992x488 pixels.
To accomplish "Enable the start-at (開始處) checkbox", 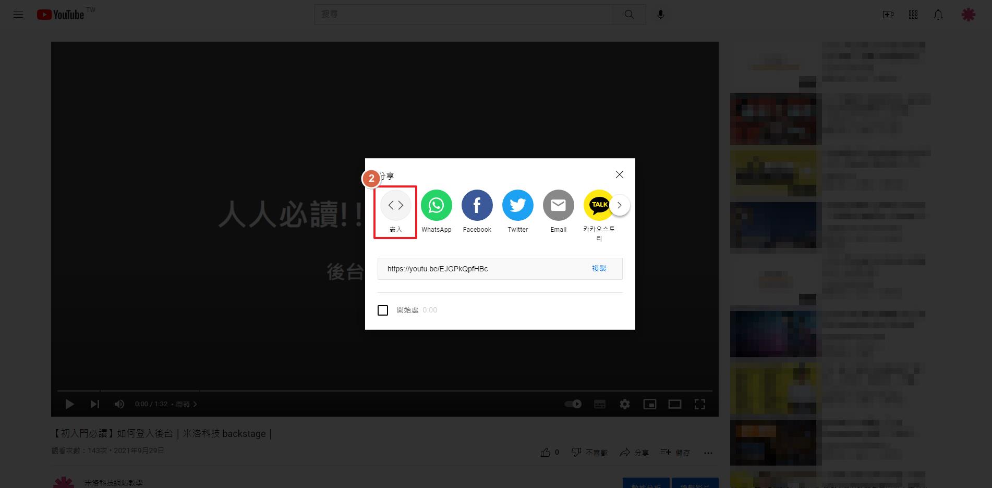I will coord(383,310).
